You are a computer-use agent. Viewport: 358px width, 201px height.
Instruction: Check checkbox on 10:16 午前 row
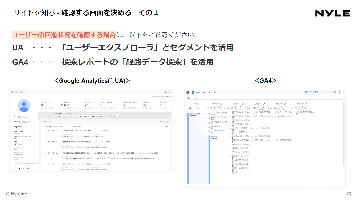coord(46,164)
